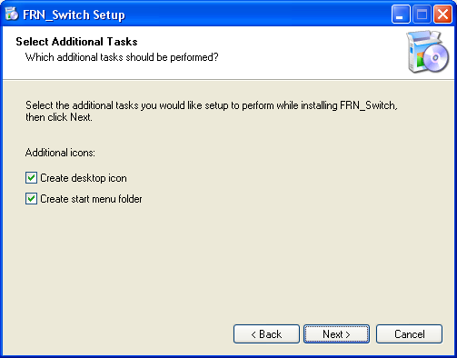Toggle option via "Create start menu folder" label
457x358 pixels.
click(91, 199)
